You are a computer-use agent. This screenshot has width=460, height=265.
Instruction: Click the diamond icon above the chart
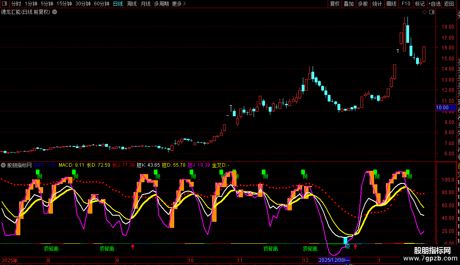click(x=424, y=12)
